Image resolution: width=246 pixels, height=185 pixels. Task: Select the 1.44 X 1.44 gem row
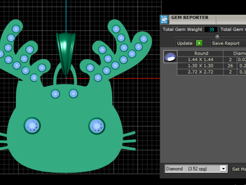[212, 60]
